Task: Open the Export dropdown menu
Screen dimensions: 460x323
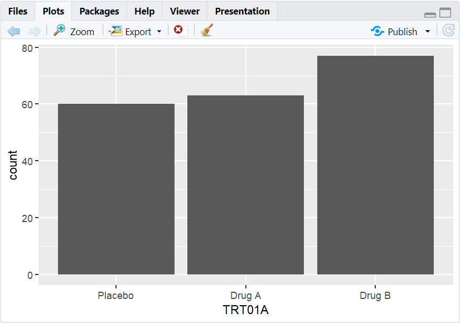Action: pyautogui.click(x=159, y=31)
